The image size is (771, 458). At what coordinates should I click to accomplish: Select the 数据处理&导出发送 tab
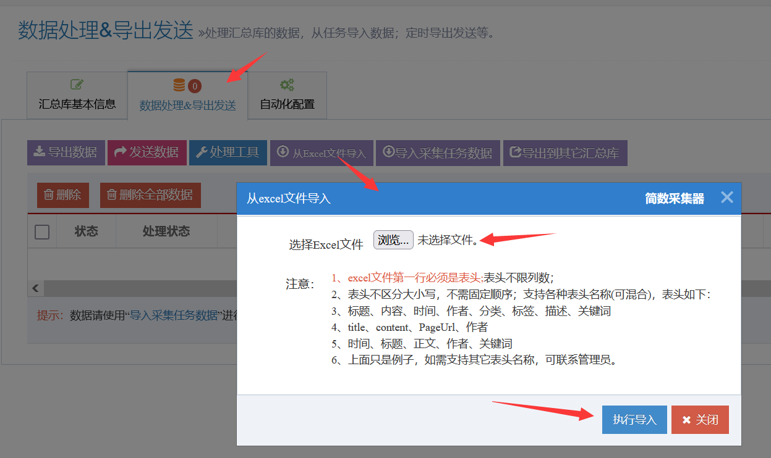coord(187,96)
